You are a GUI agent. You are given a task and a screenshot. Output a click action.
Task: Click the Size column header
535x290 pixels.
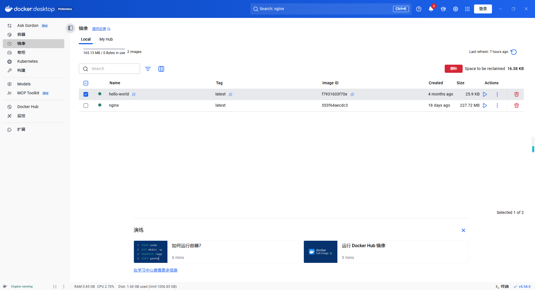(x=460, y=83)
